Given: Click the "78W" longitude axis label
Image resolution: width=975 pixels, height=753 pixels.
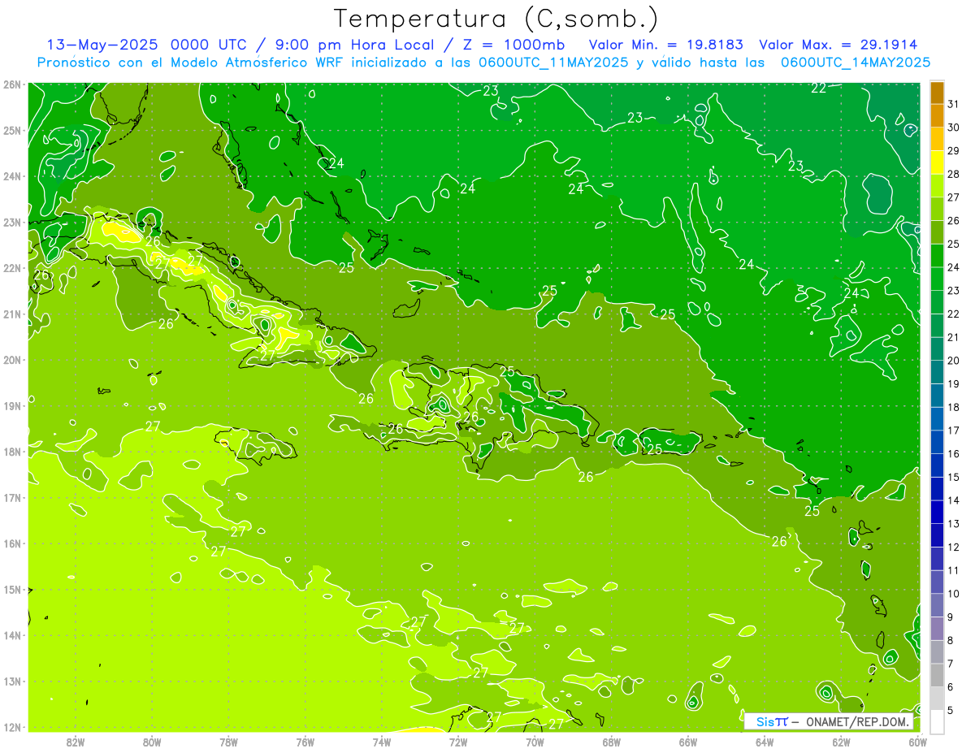Looking at the screenshot, I should 228,742.
